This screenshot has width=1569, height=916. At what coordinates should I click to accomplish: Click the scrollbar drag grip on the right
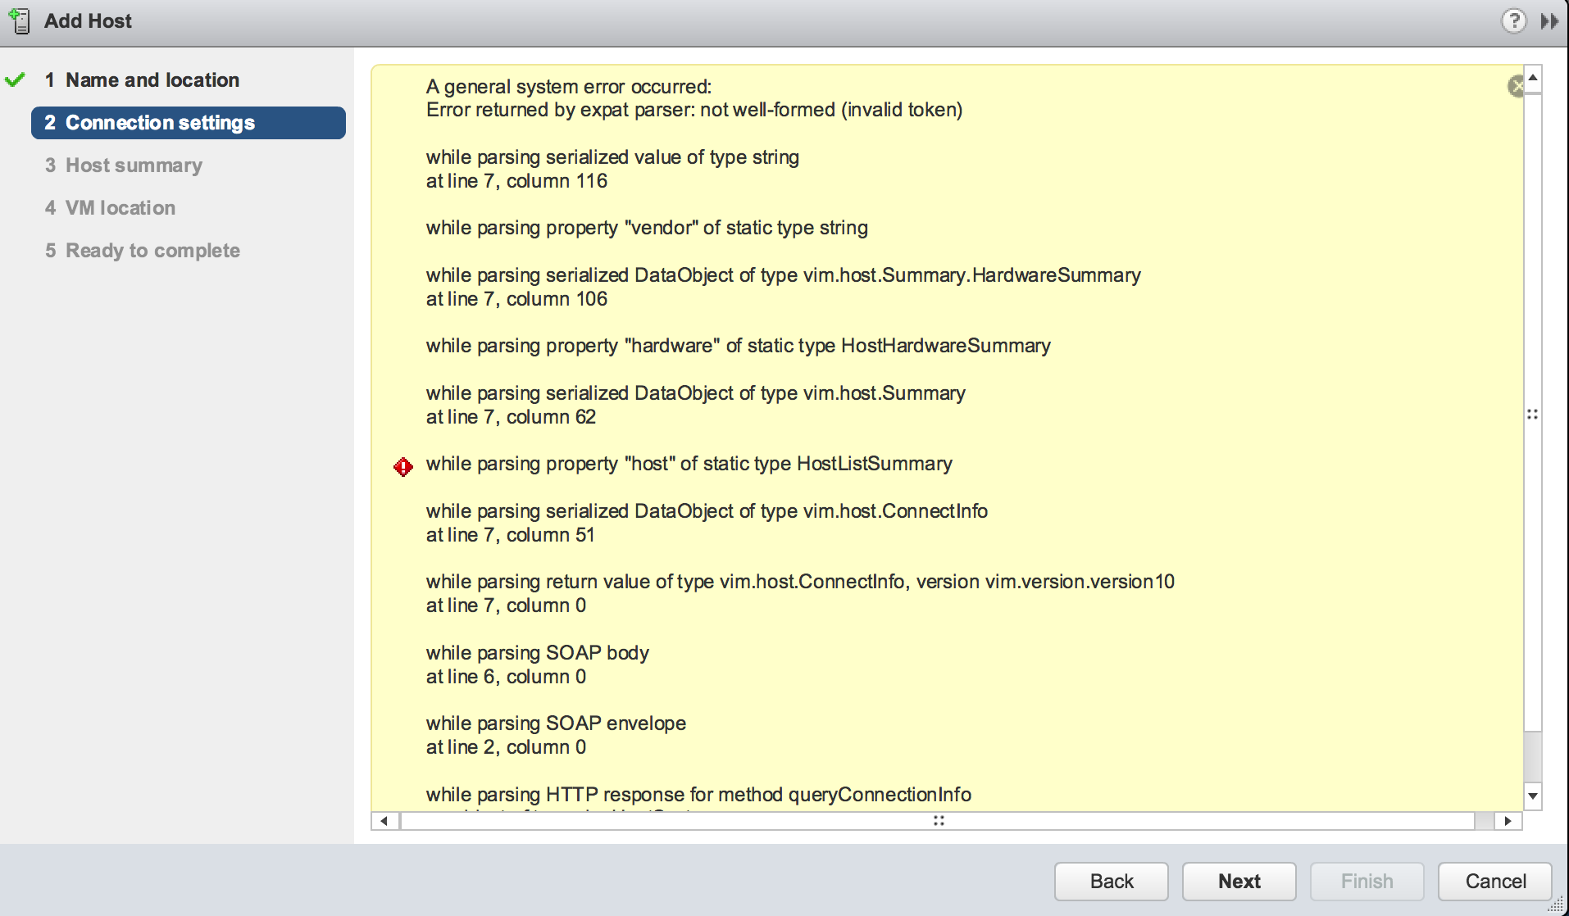tap(1532, 414)
